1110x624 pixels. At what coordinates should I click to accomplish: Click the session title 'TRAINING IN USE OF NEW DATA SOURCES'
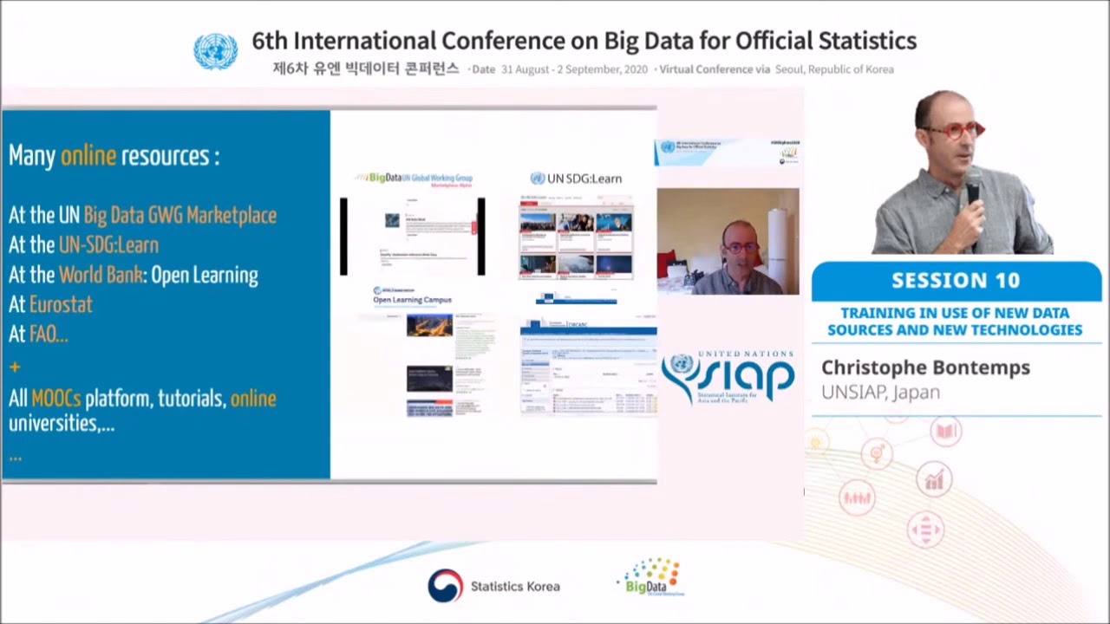(x=954, y=322)
